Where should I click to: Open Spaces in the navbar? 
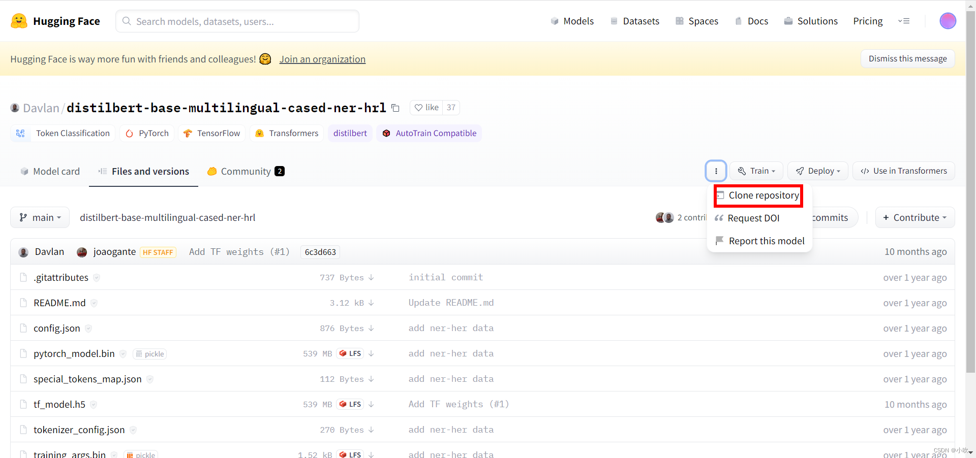pos(696,21)
